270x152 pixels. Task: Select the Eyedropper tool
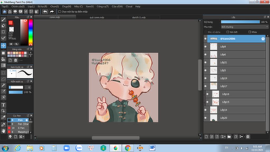click(x=3, y=125)
